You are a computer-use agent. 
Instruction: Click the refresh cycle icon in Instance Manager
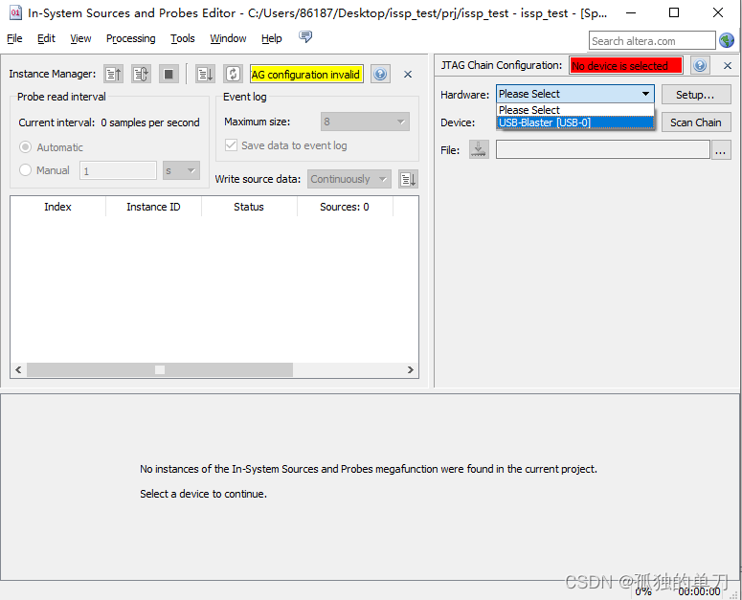coord(233,75)
